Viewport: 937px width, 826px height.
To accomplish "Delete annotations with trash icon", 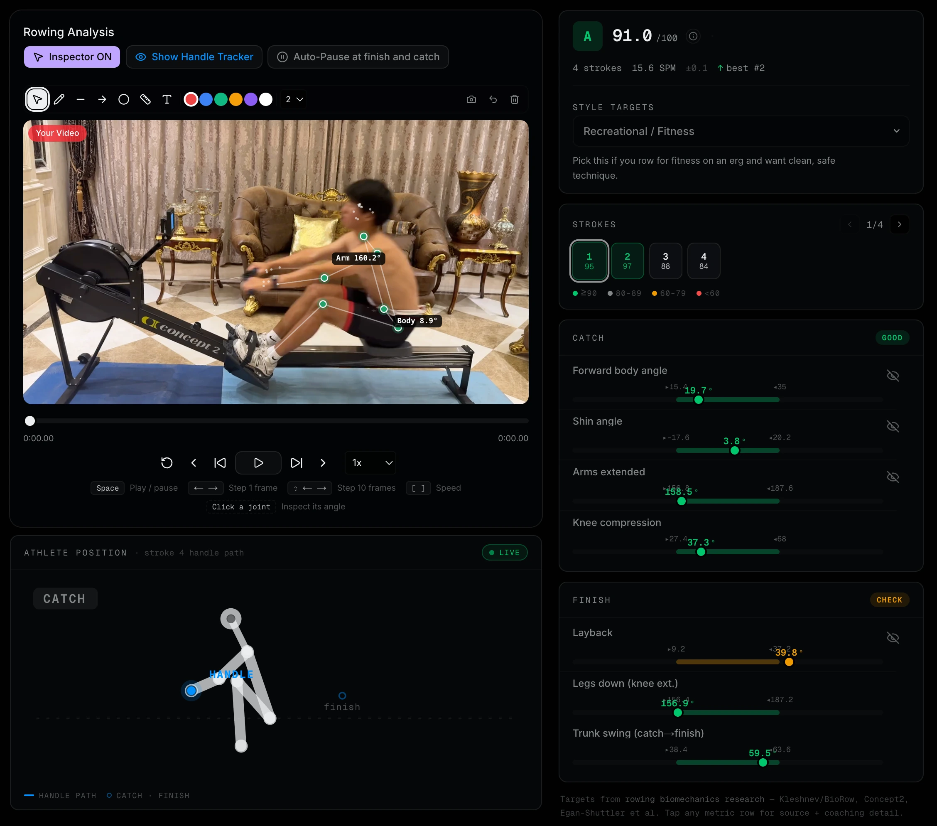I will coord(515,99).
